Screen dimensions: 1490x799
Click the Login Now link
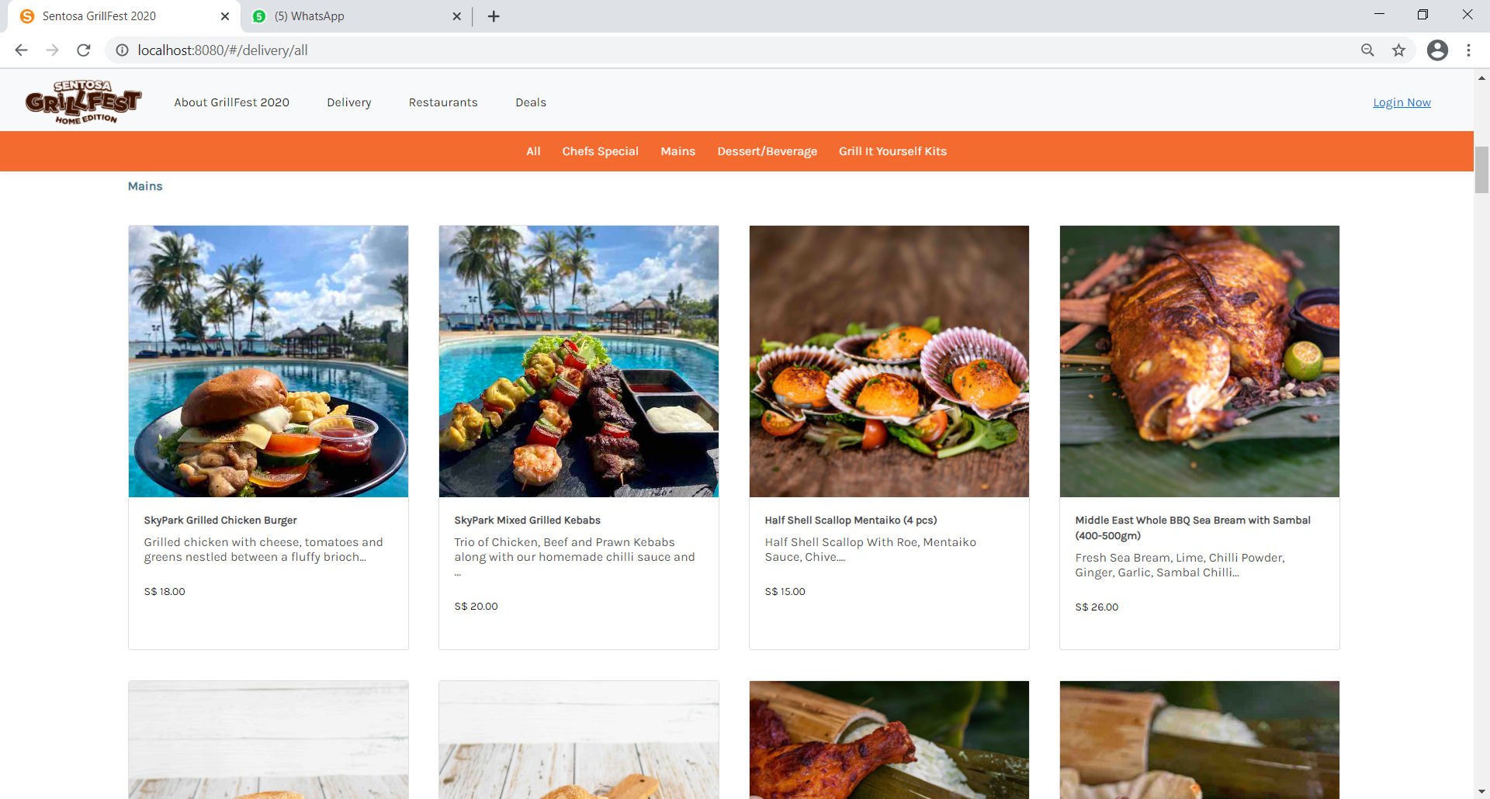1402,102
